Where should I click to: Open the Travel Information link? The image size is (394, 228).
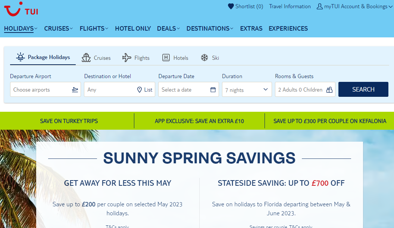[290, 6]
